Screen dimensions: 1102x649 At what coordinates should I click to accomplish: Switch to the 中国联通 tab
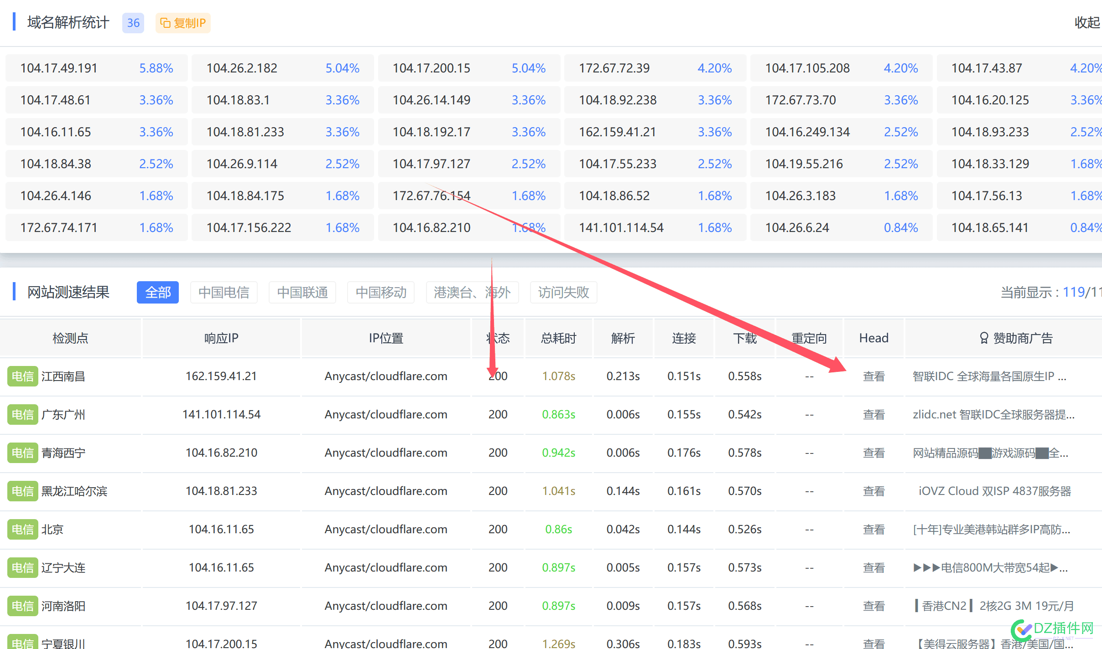coord(302,292)
